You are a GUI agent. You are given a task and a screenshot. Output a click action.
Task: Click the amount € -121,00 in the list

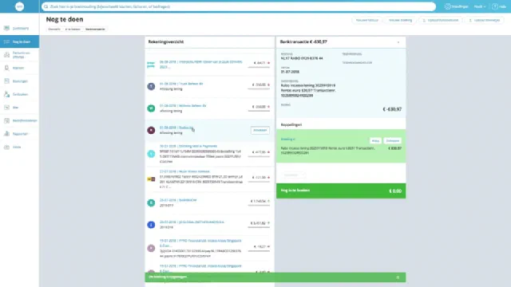tap(259, 177)
